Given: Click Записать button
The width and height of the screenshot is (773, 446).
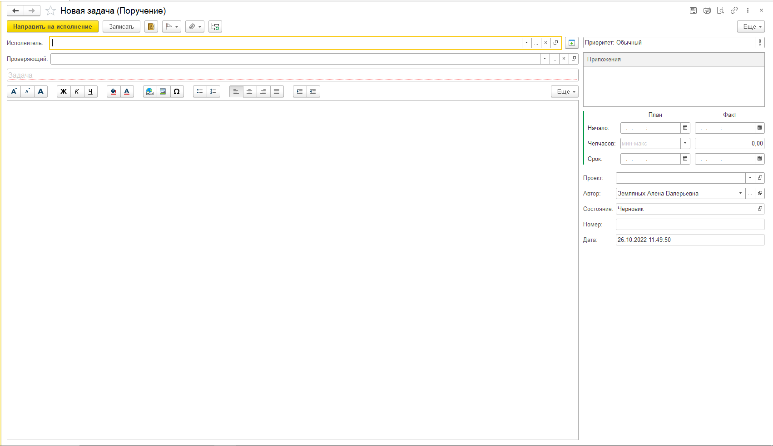Looking at the screenshot, I should (x=121, y=26).
